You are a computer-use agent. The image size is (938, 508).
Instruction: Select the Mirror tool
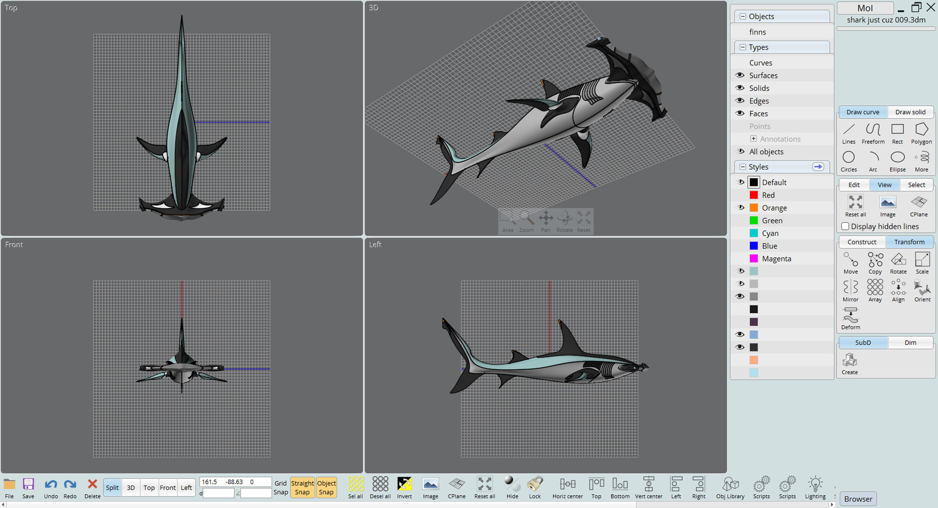(850, 290)
